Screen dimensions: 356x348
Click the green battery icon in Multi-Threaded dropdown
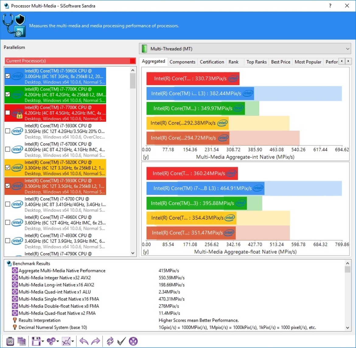click(x=145, y=49)
